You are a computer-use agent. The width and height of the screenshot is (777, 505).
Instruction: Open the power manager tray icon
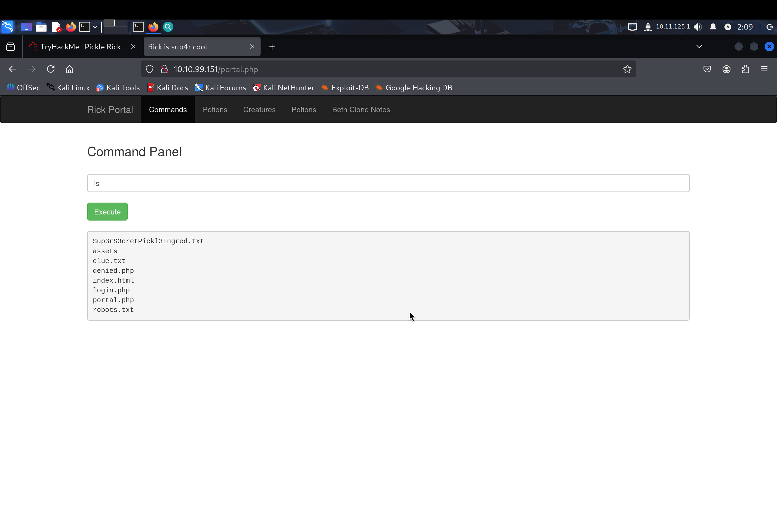(x=728, y=27)
